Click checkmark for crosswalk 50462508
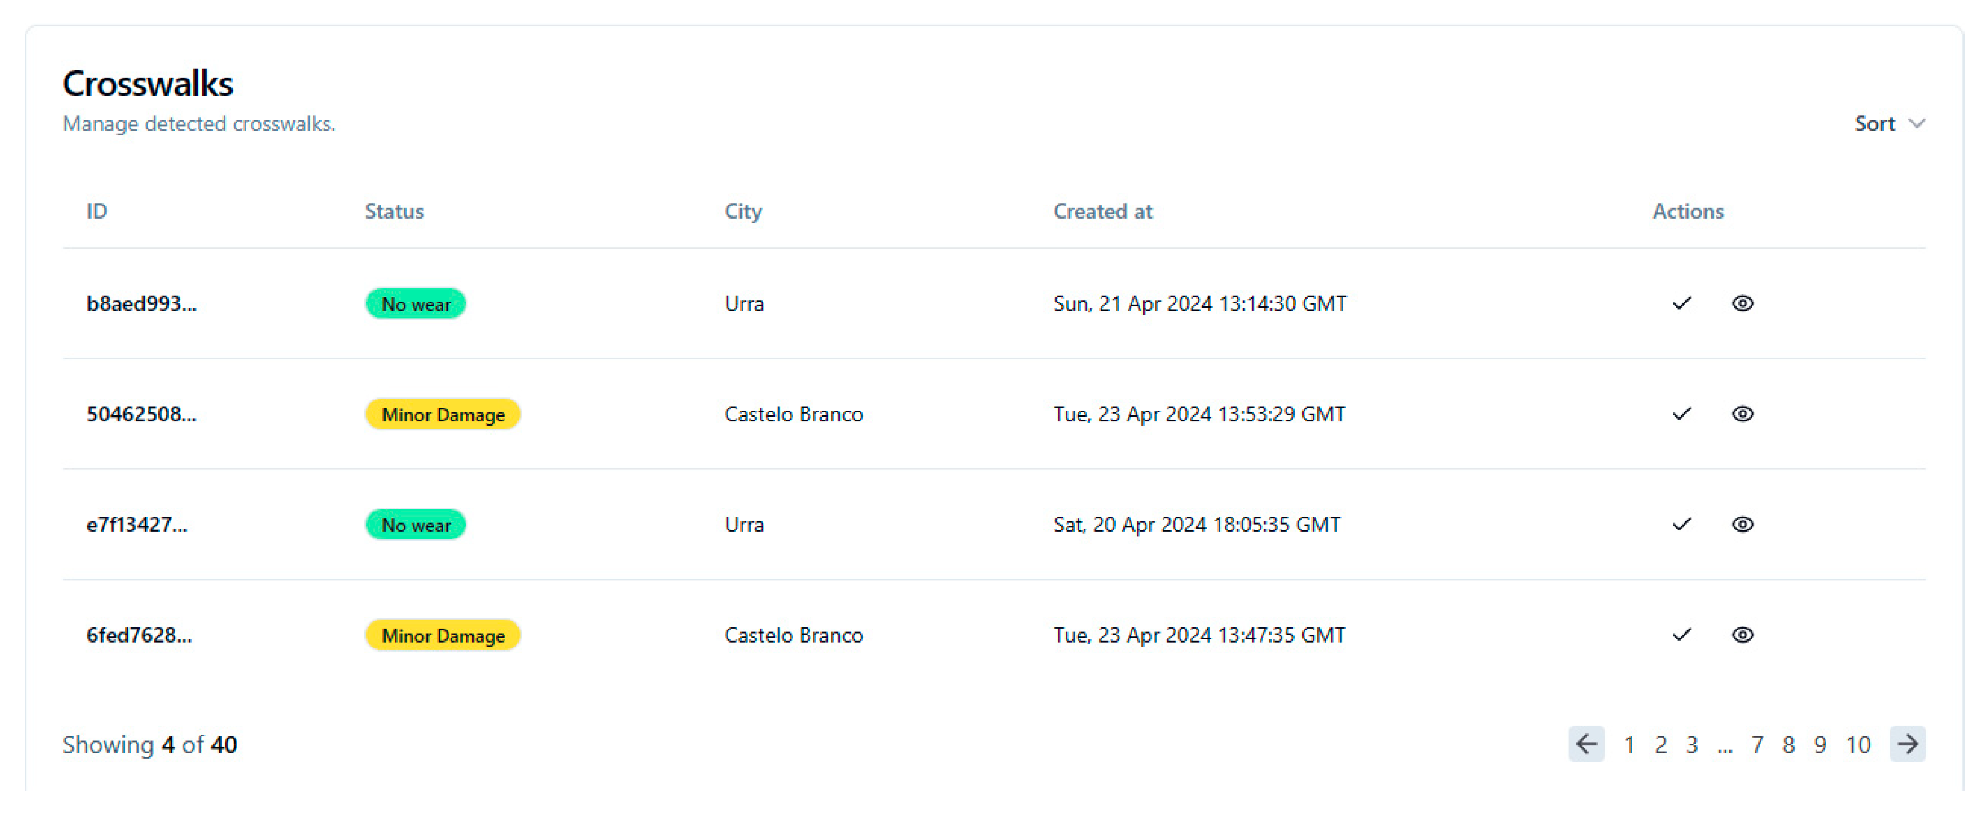The height and width of the screenshot is (813, 1981). point(1681,414)
